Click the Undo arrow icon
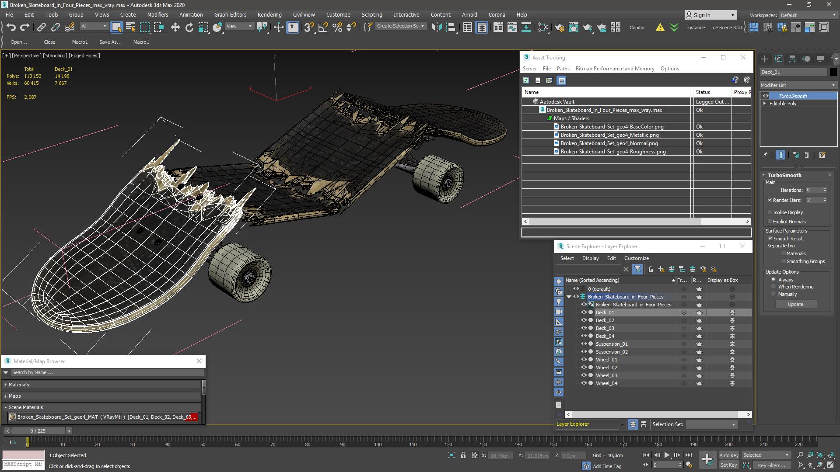 click(x=11, y=28)
